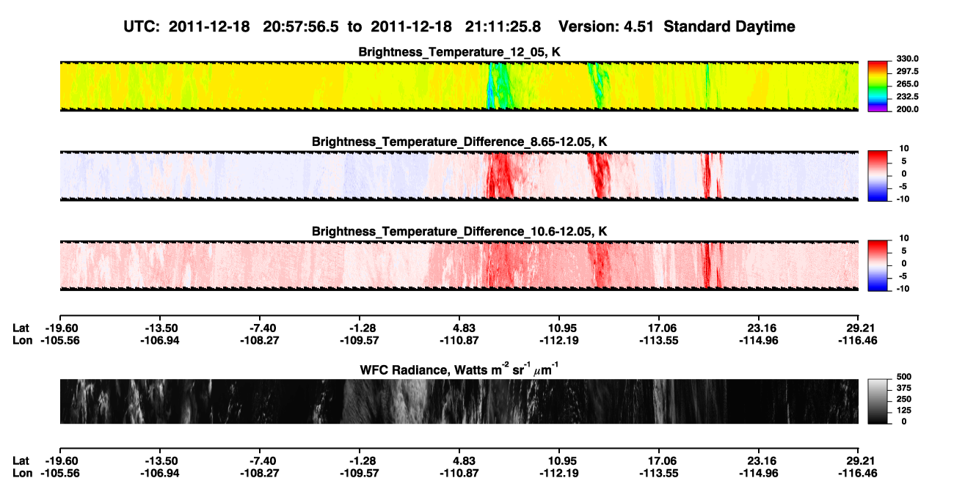Click the 'UTC:' label in header
The image size is (954, 489).
coord(143,26)
